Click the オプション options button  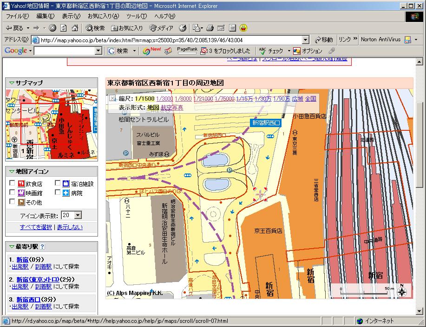click(308, 51)
